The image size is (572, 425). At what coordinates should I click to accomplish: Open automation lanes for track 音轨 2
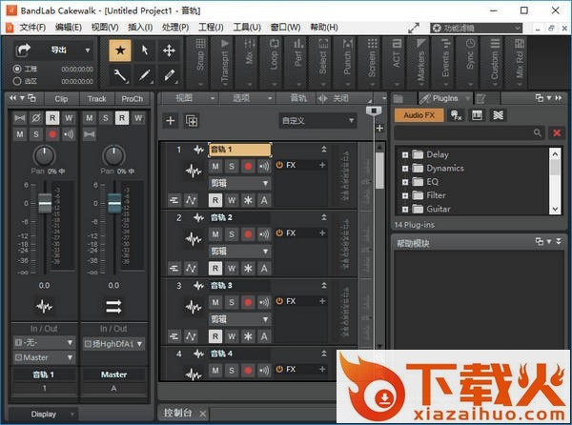(191, 269)
